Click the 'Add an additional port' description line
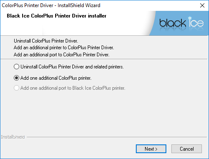This screenshot has width=209, height=159. (61, 55)
